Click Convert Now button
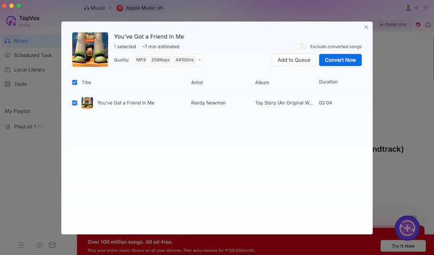Image resolution: width=434 pixels, height=255 pixels. click(x=340, y=60)
